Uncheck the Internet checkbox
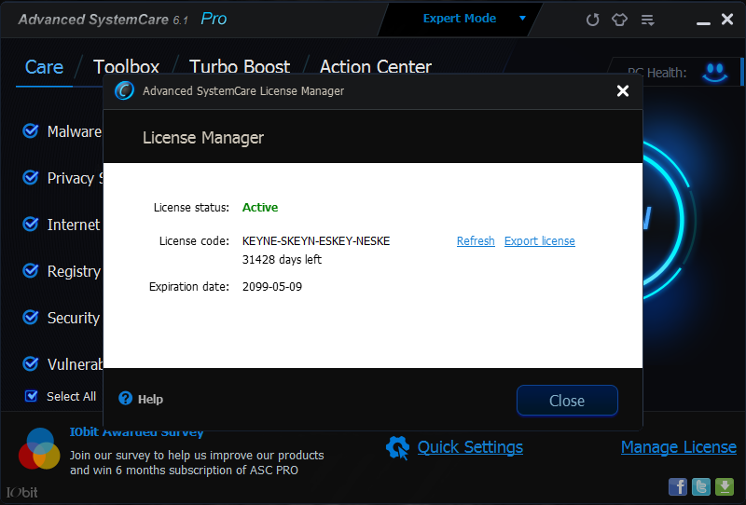746x505 pixels. [31, 224]
